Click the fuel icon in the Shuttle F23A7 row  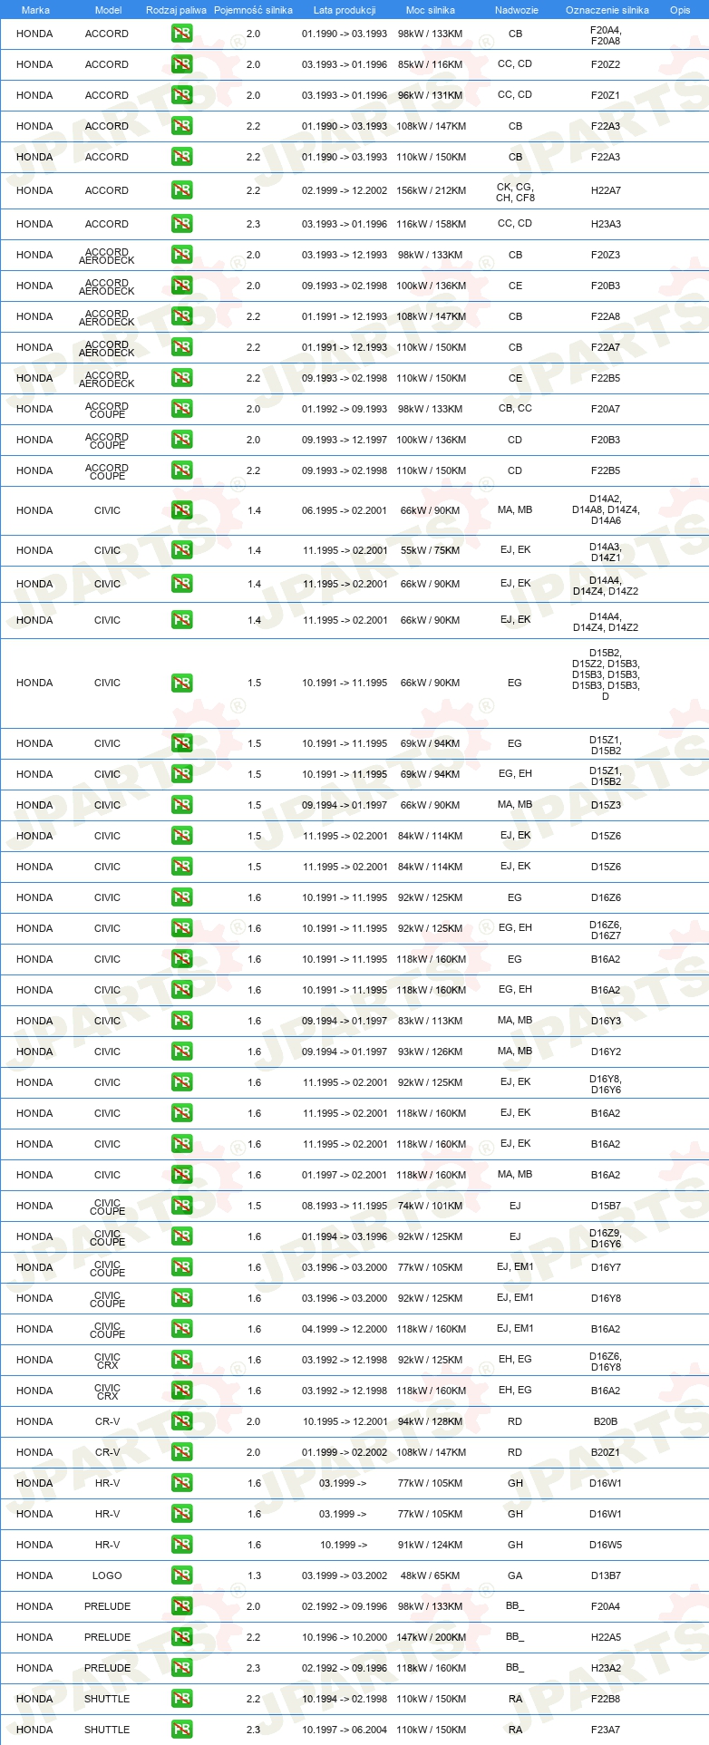pos(181,1730)
